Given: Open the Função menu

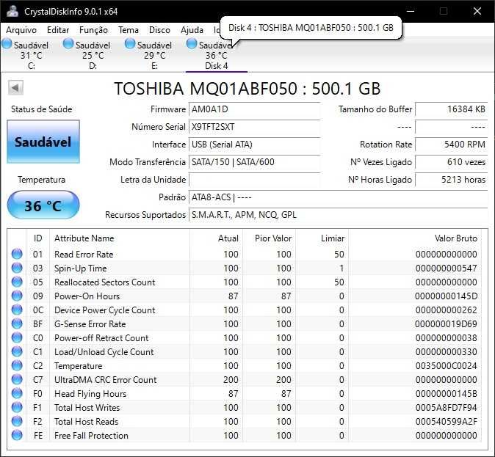Looking at the screenshot, I should click(x=93, y=30).
